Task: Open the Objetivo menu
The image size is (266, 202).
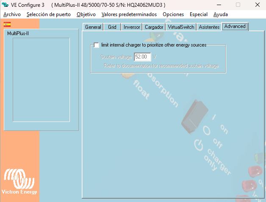Action: click(86, 14)
